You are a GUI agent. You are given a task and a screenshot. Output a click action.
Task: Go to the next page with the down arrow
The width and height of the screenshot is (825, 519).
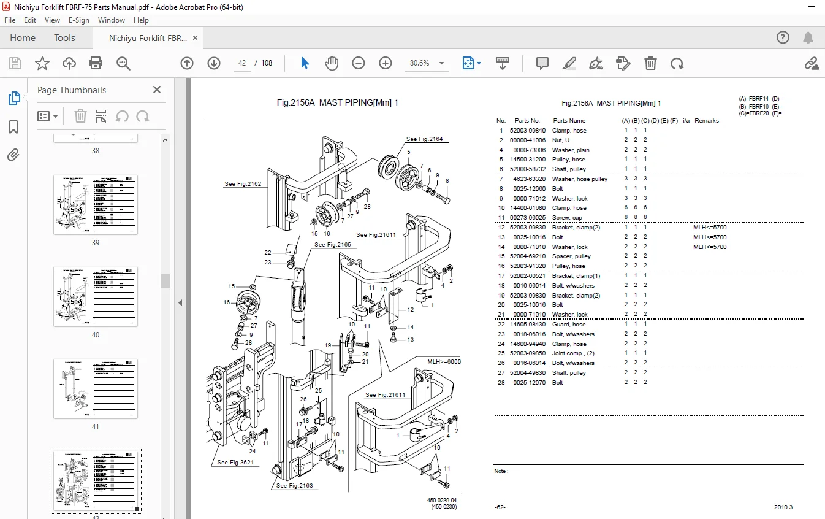(214, 63)
